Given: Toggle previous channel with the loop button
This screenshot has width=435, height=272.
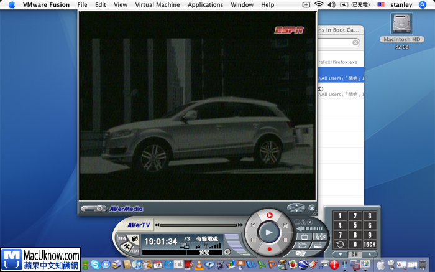Looking at the screenshot, I should 339,244.
